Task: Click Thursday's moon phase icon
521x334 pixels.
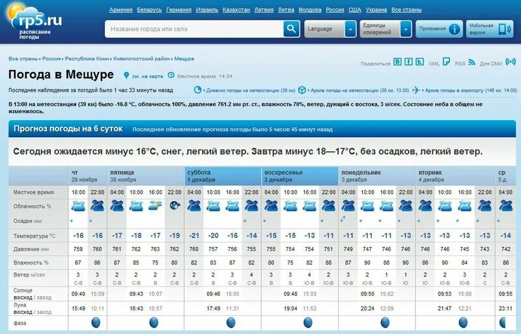Action: (x=96, y=322)
